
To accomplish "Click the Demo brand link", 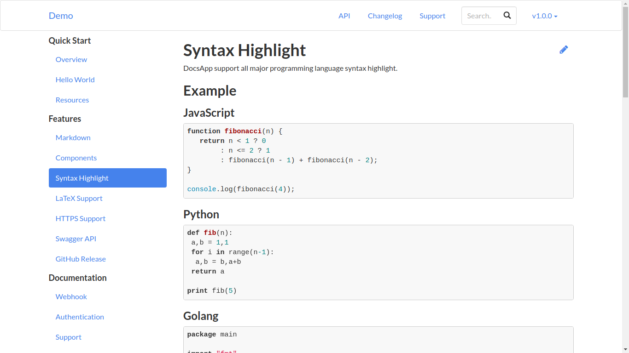I will coord(61,16).
